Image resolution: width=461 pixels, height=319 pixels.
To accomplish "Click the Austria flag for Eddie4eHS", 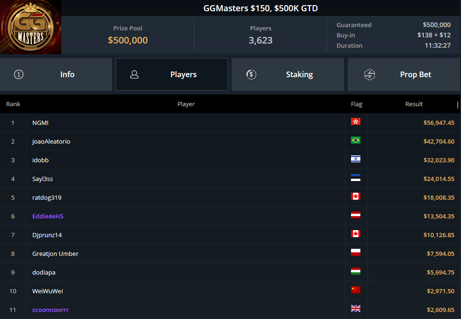I will coord(355,215).
